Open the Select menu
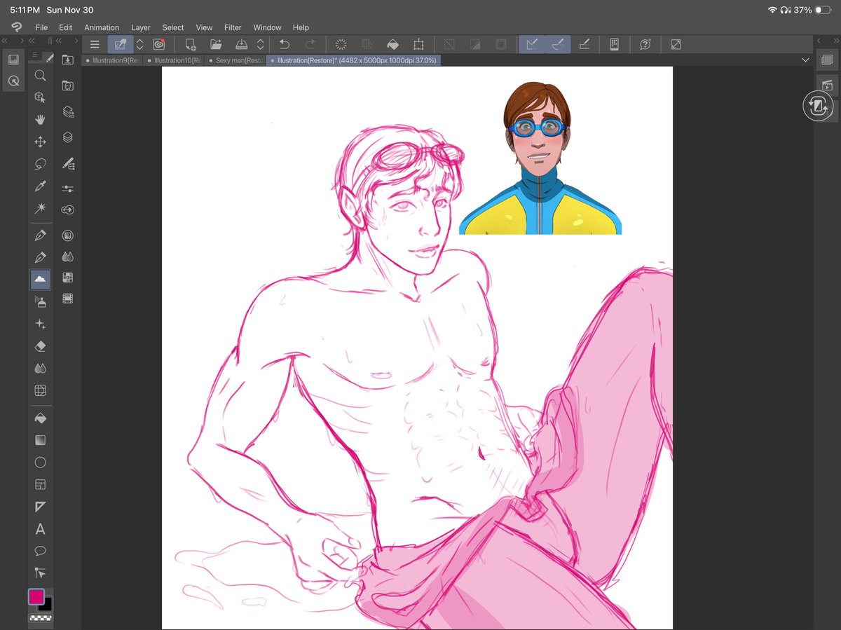Image resolution: width=841 pixels, height=630 pixels. pyautogui.click(x=173, y=27)
